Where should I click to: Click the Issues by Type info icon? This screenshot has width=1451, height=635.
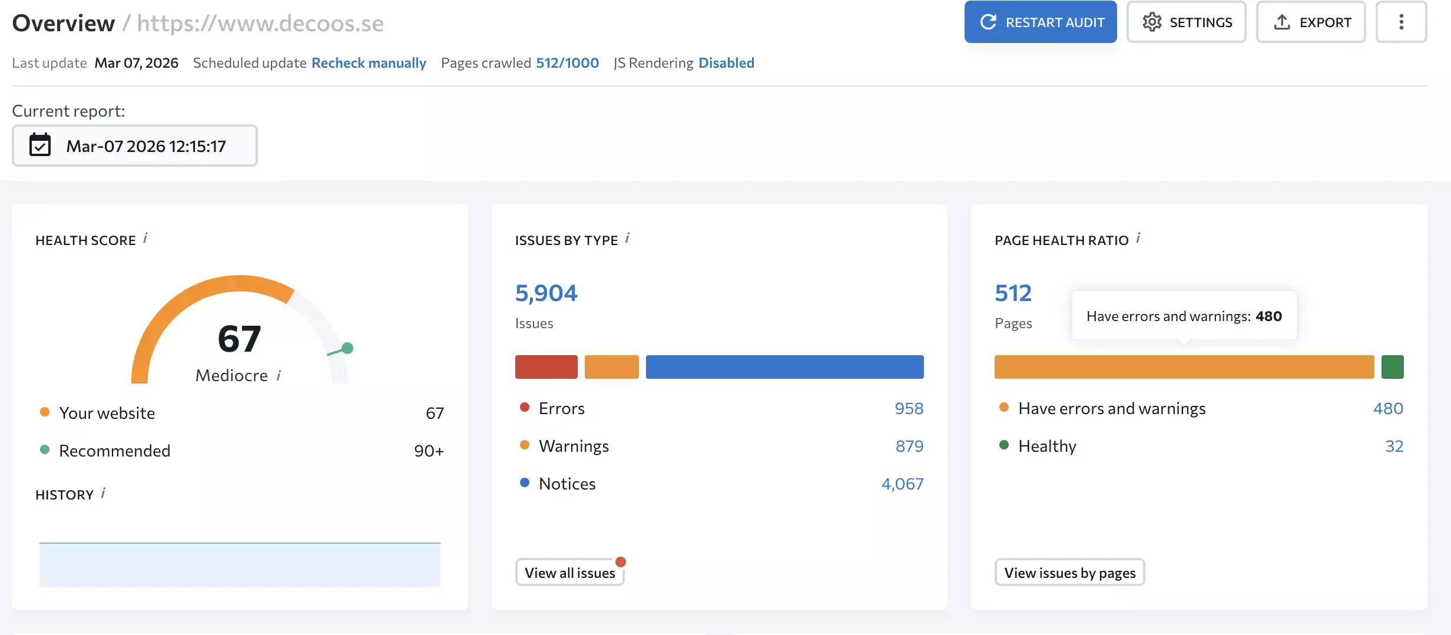point(628,239)
